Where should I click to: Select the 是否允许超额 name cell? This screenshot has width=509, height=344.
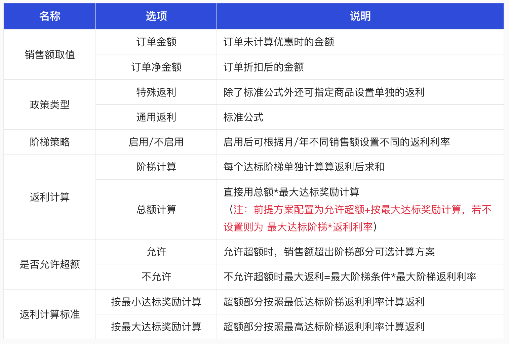click(50, 264)
